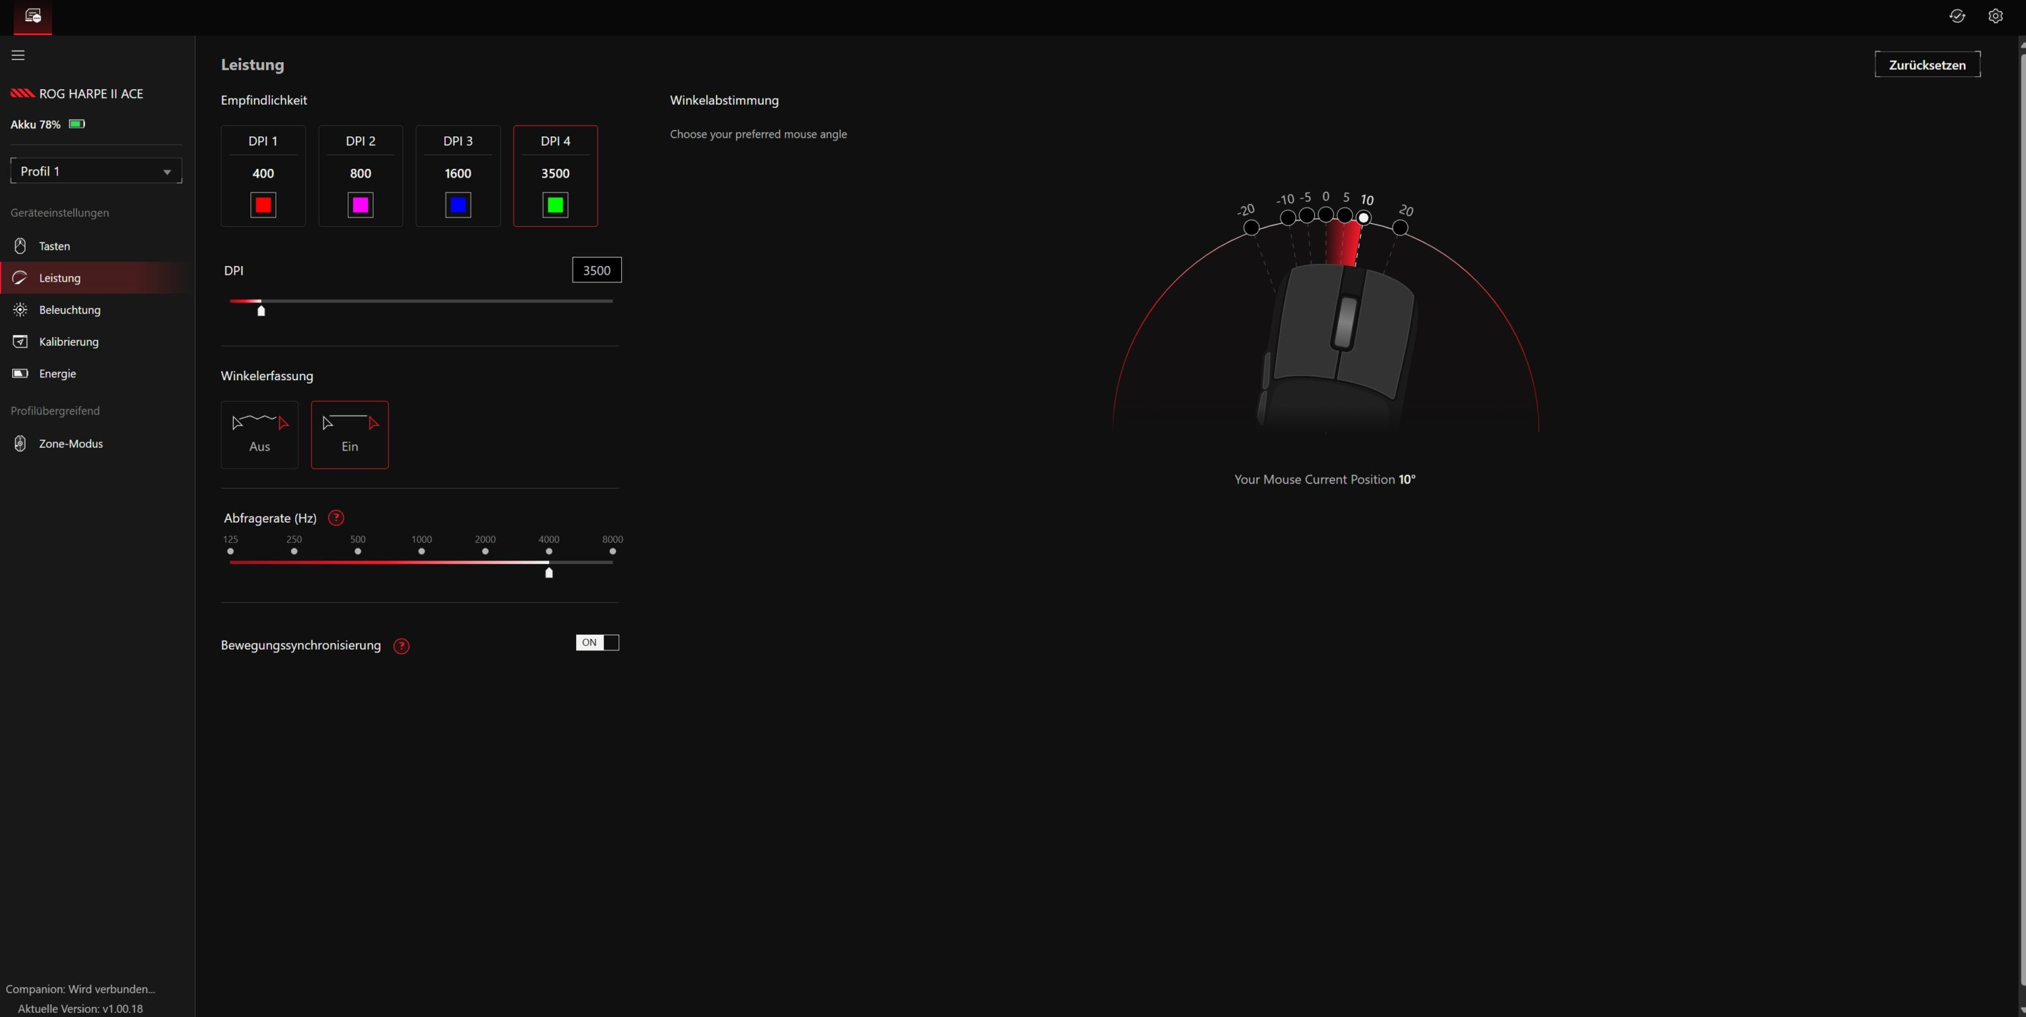Select the -20 degree angle marker
The image size is (2026, 1017).
tap(1251, 228)
